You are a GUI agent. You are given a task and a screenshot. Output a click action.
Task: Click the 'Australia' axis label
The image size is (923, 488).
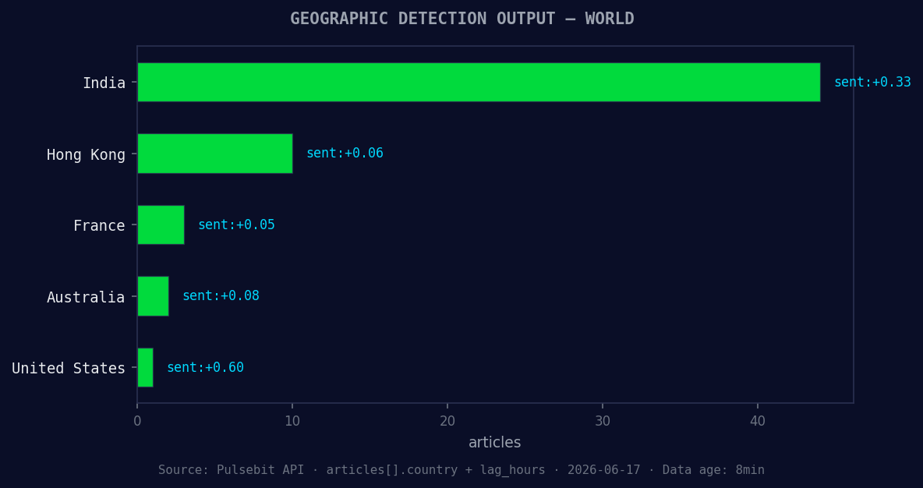86,297
